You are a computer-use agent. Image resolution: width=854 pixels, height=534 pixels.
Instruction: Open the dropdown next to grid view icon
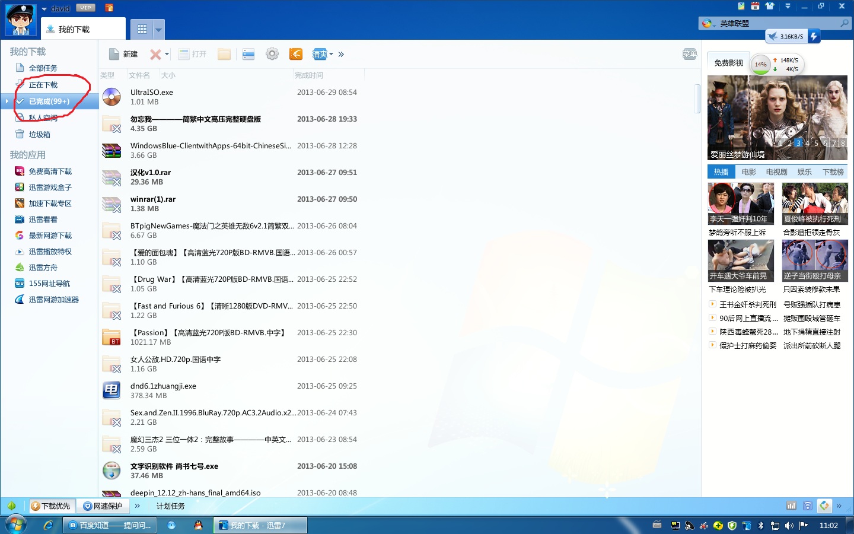pos(158,28)
